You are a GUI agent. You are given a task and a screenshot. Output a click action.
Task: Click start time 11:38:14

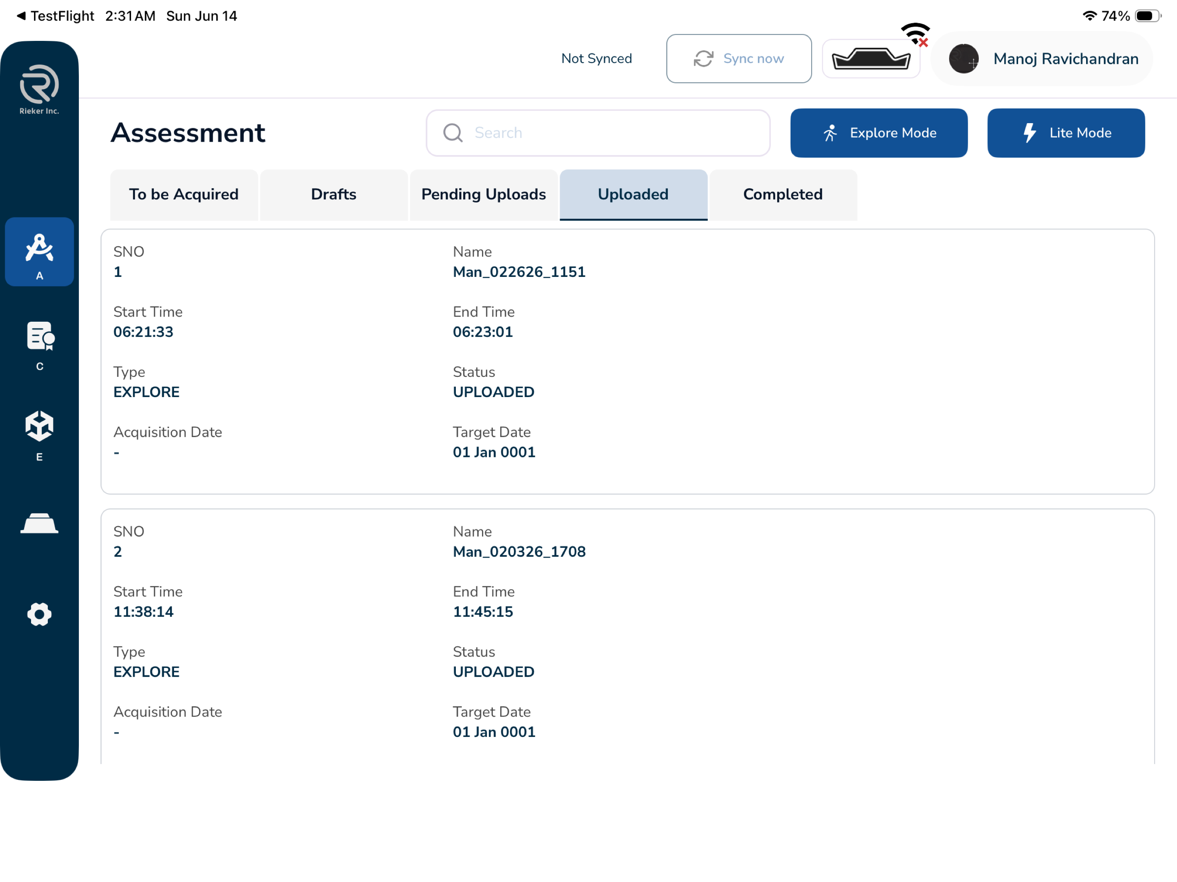[x=143, y=612]
